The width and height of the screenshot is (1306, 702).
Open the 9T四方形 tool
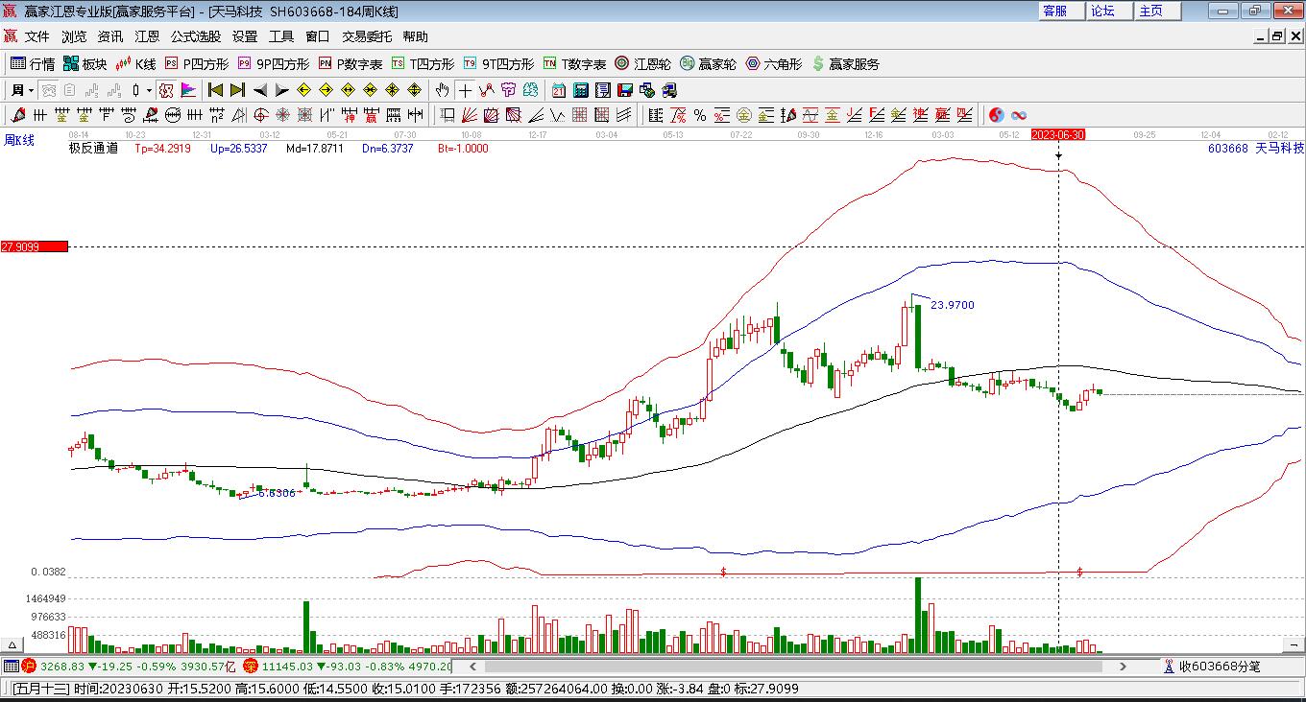point(498,64)
